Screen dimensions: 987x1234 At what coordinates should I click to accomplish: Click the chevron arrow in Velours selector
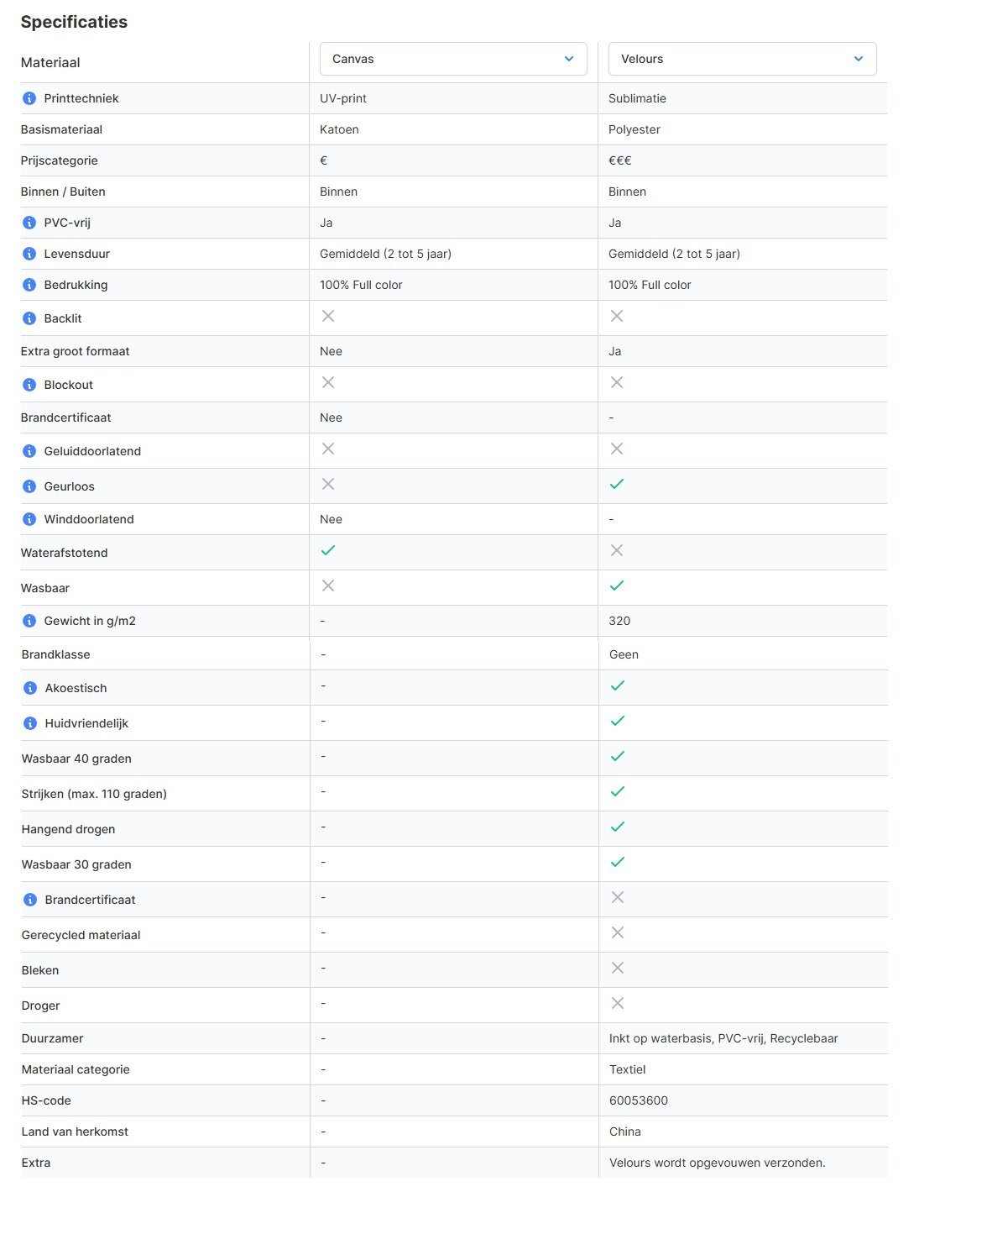pos(859,59)
